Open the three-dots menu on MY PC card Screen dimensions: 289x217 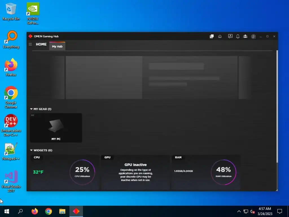pyautogui.click(x=32, y=115)
